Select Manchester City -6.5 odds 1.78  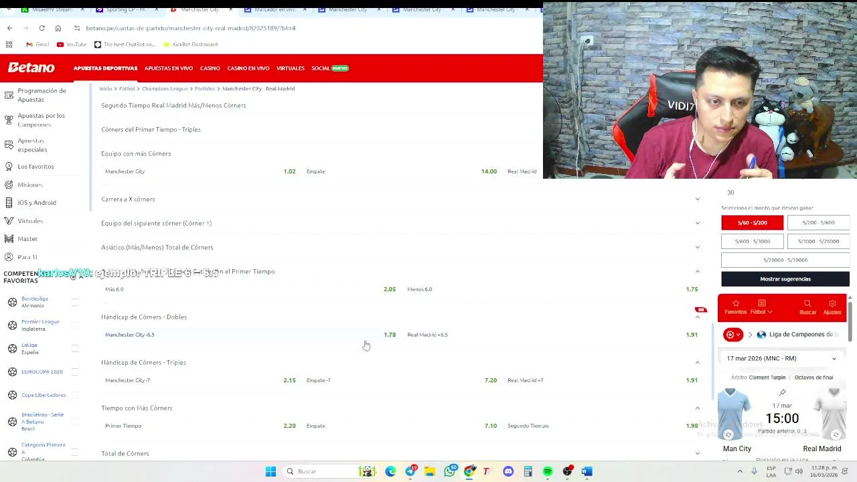(x=250, y=335)
